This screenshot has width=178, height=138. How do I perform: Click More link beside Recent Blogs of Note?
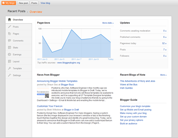coord(163,75)
